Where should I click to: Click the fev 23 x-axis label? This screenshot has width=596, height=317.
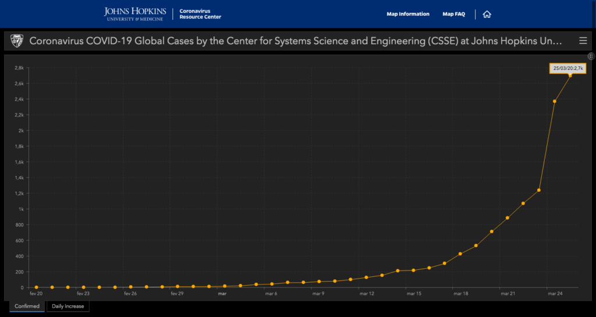coord(83,294)
